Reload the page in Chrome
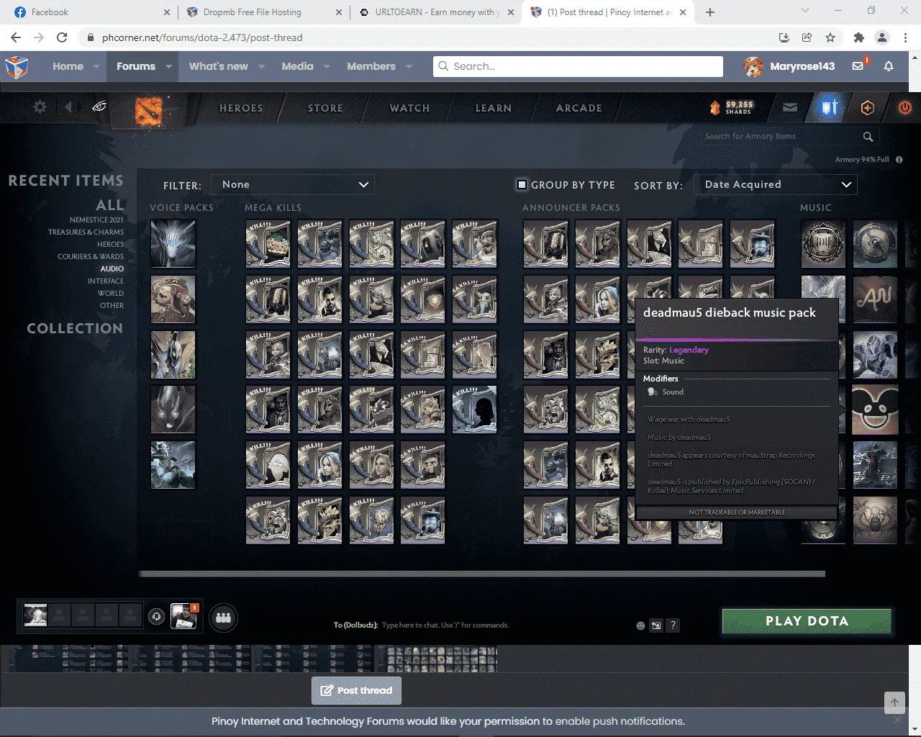The height and width of the screenshot is (737, 921). pos(62,37)
